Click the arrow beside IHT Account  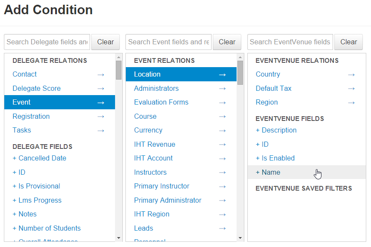222,159
